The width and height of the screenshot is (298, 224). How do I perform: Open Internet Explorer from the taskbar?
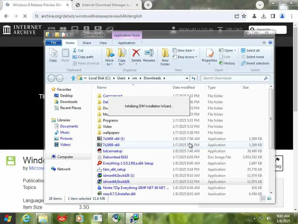26,218
